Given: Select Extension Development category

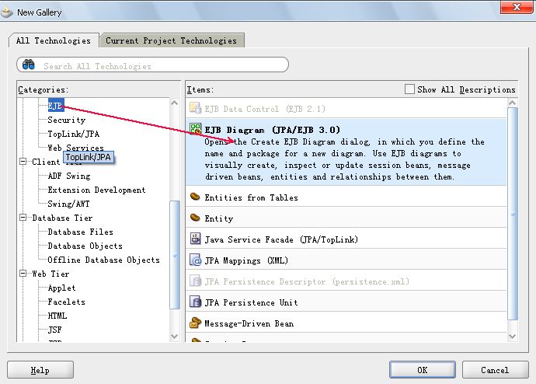Looking at the screenshot, I should 96,190.
